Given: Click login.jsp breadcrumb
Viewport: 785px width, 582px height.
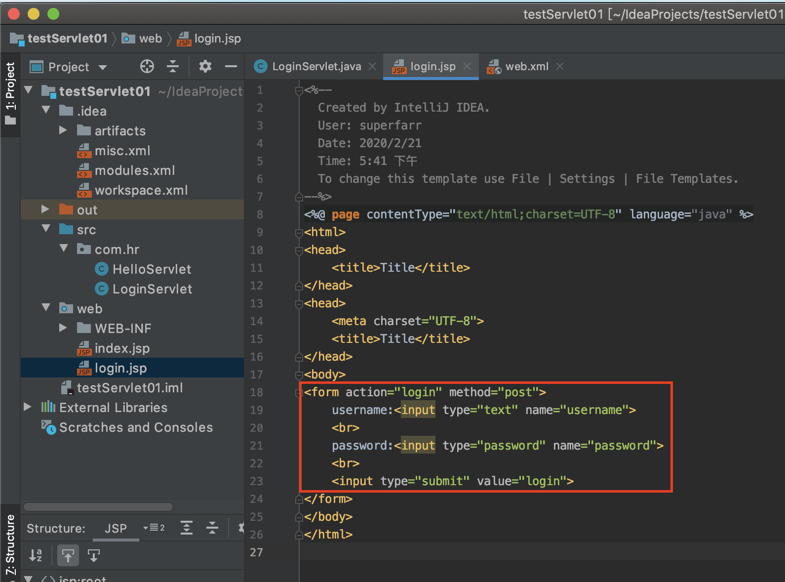Looking at the screenshot, I should tap(217, 39).
